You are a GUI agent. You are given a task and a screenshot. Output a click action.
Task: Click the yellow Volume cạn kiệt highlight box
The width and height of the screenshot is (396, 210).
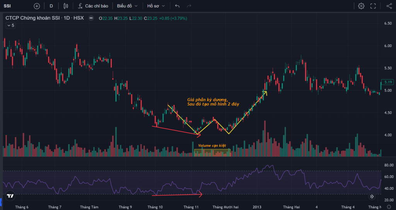coord(212,153)
